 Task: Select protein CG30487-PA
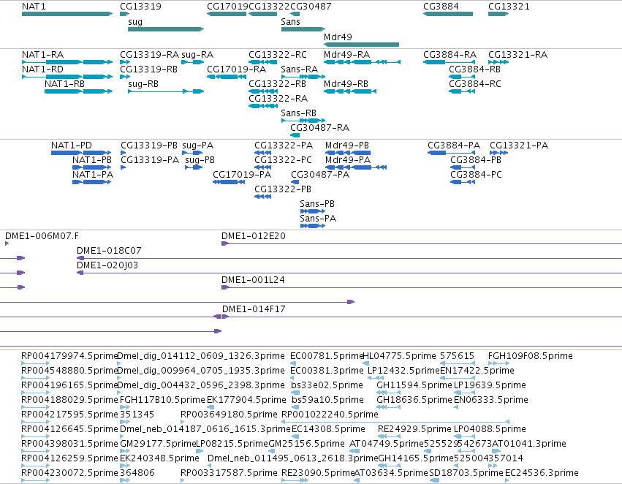pyautogui.click(x=320, y=175)
